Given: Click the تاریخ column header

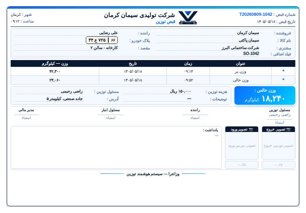Looking at the screenshot, I should coord(133,64).
